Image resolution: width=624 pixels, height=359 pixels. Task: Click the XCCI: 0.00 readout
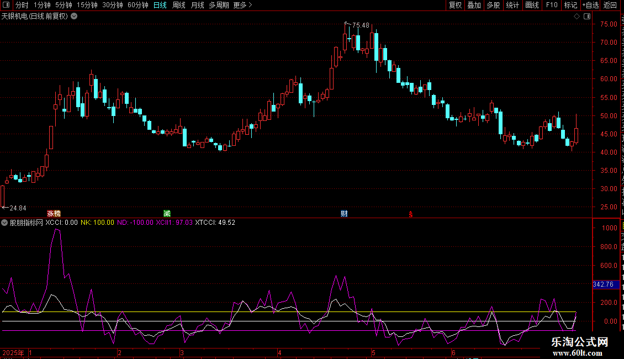pyautogui.click(x=61, y=223)
